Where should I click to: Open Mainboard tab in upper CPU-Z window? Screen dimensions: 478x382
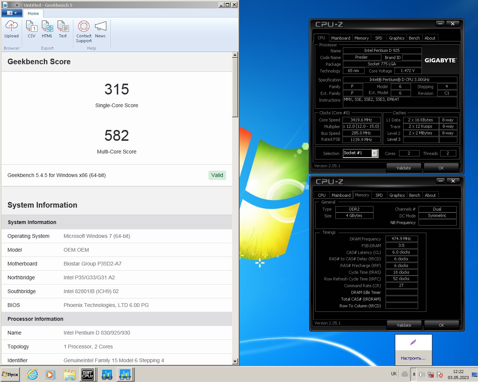341,38
